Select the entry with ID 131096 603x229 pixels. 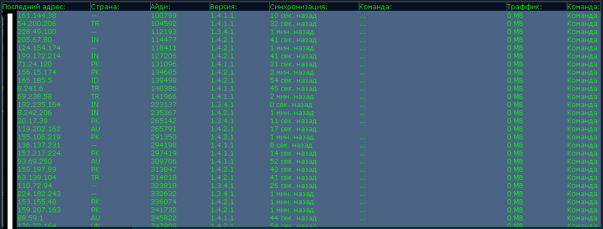[164, 64]
